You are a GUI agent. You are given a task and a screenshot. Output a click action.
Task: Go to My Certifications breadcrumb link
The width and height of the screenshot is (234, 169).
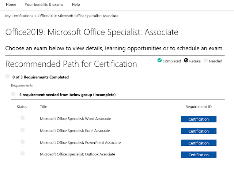coord(19,16)
